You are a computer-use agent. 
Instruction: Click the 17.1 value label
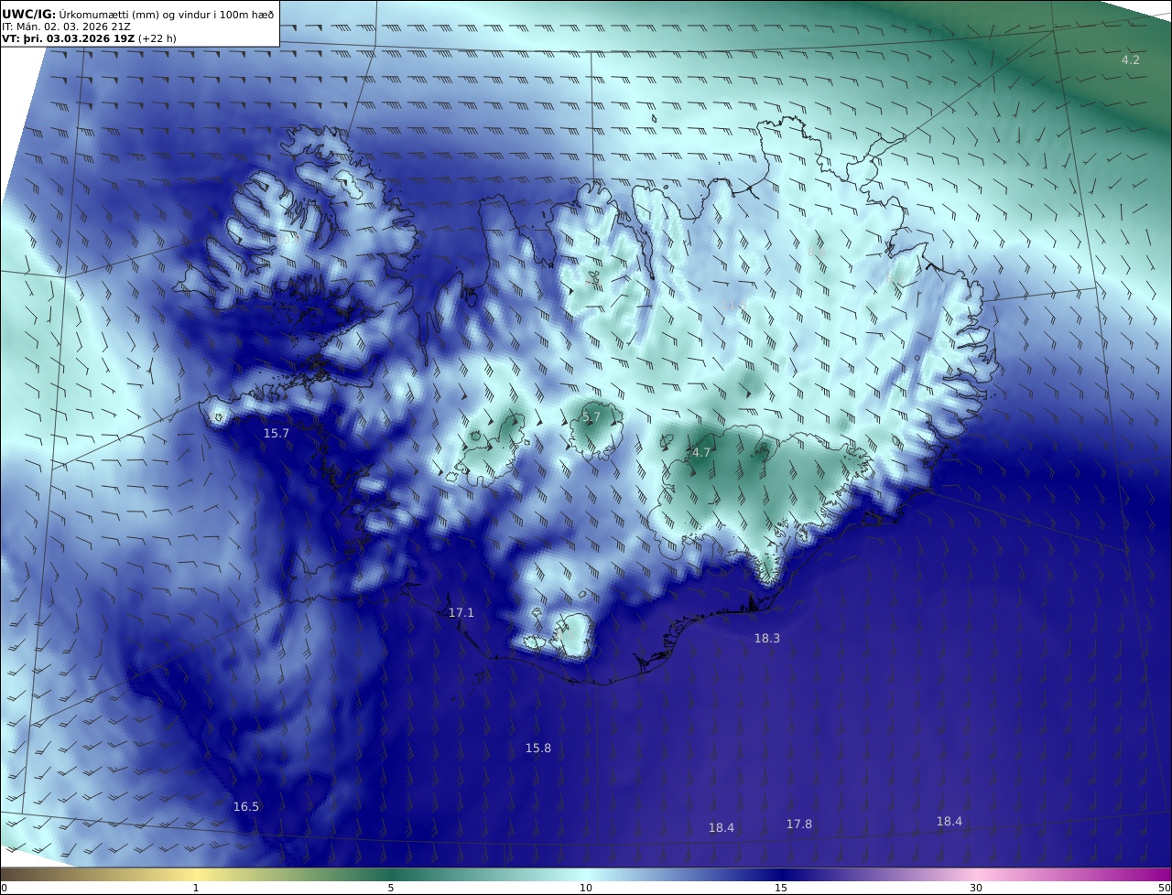pos(461,612)
